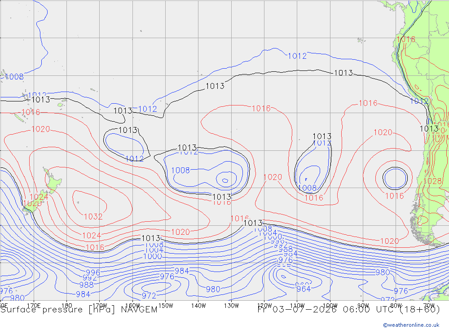Click the 90W longitude label
449x329 pixels.
(363, 306)
